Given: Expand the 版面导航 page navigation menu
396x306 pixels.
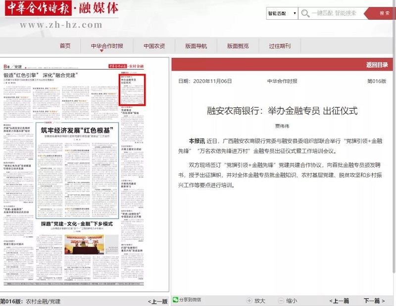Looking at the screenshot, I should [196, 46].
